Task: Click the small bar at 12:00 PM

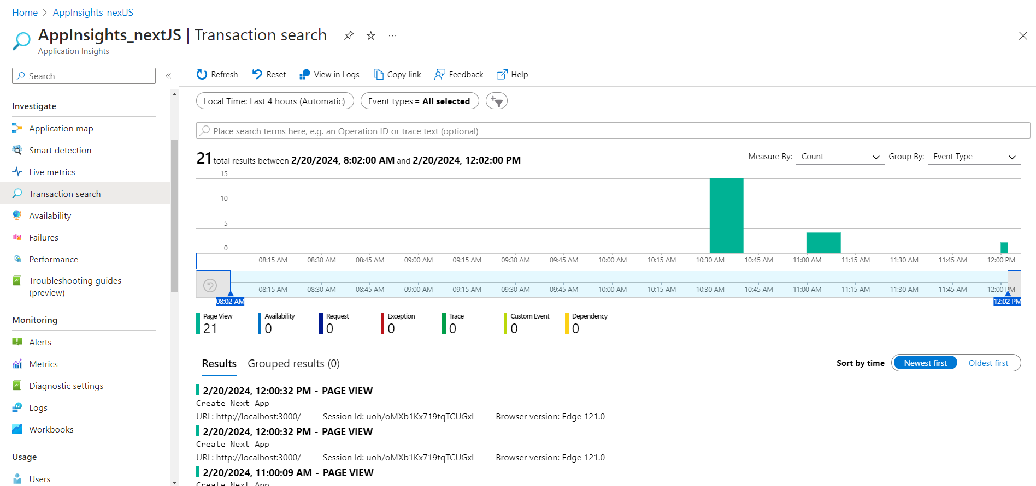Action: pyautogui.click(x=1004, y=248)
